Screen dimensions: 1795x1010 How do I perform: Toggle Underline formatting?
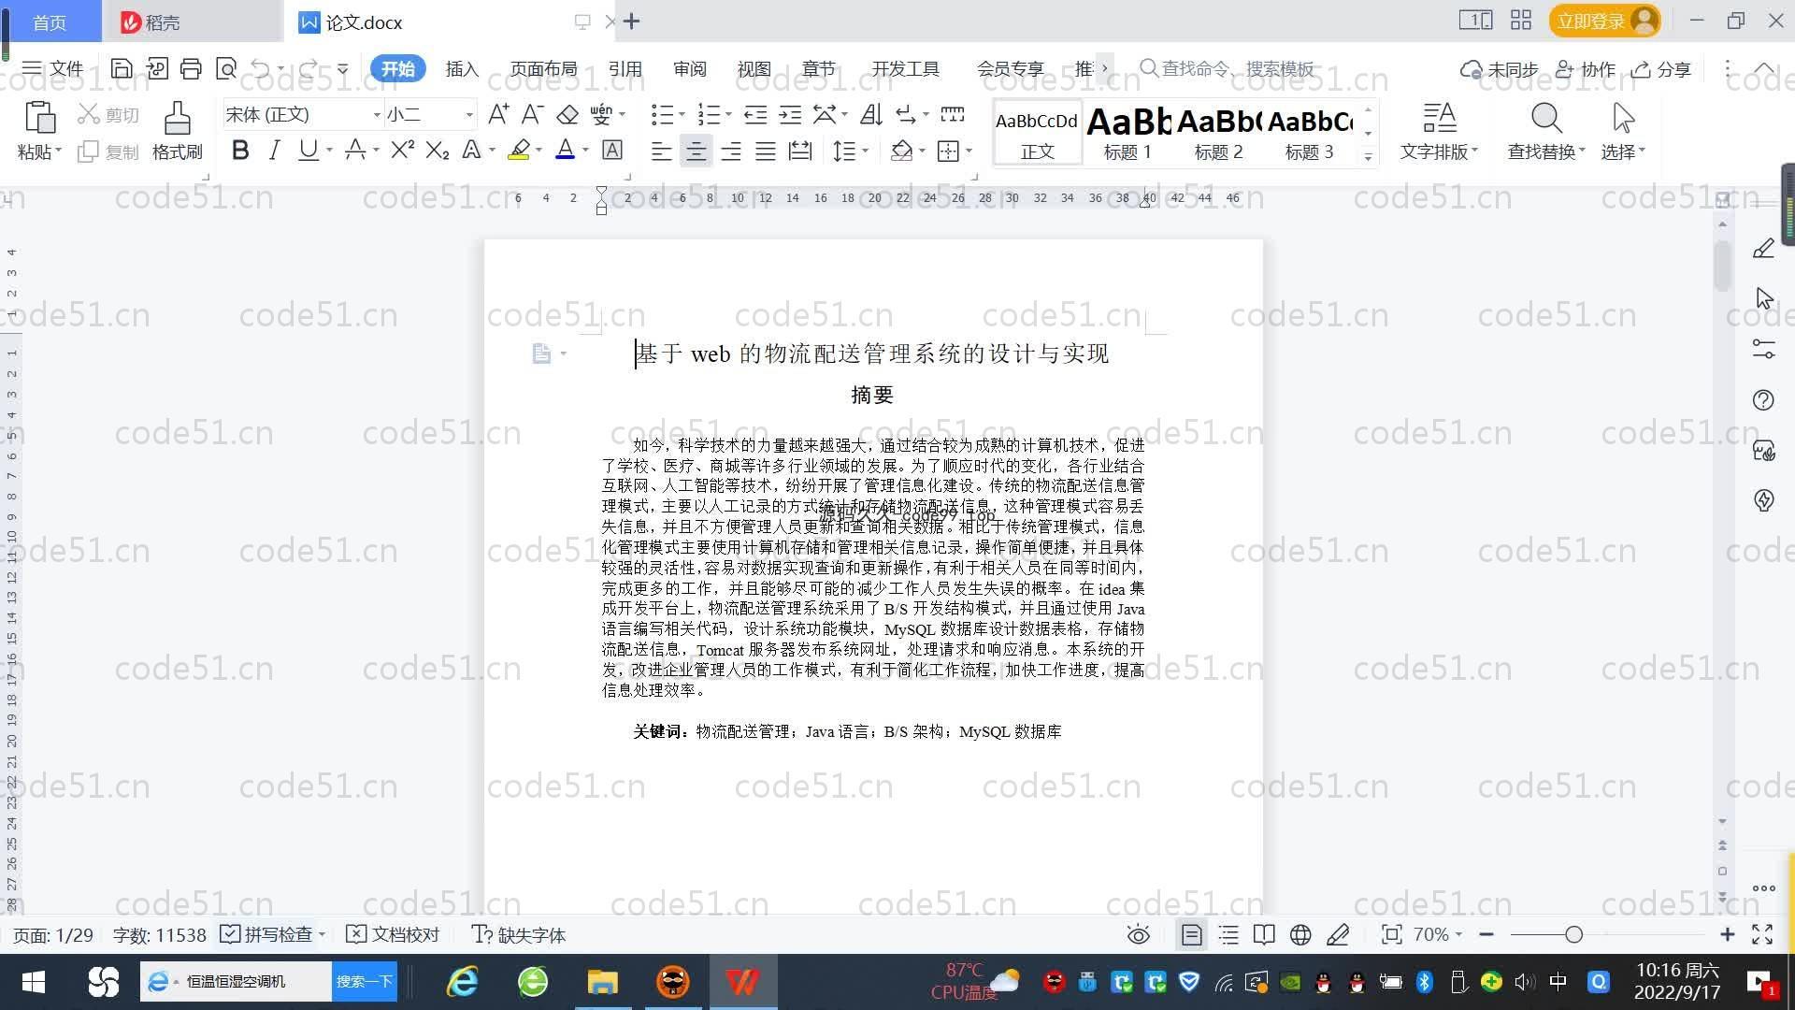308,150
